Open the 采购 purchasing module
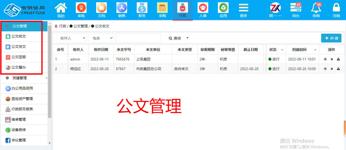This screenshot has height=150, width=346. [162, 10]
